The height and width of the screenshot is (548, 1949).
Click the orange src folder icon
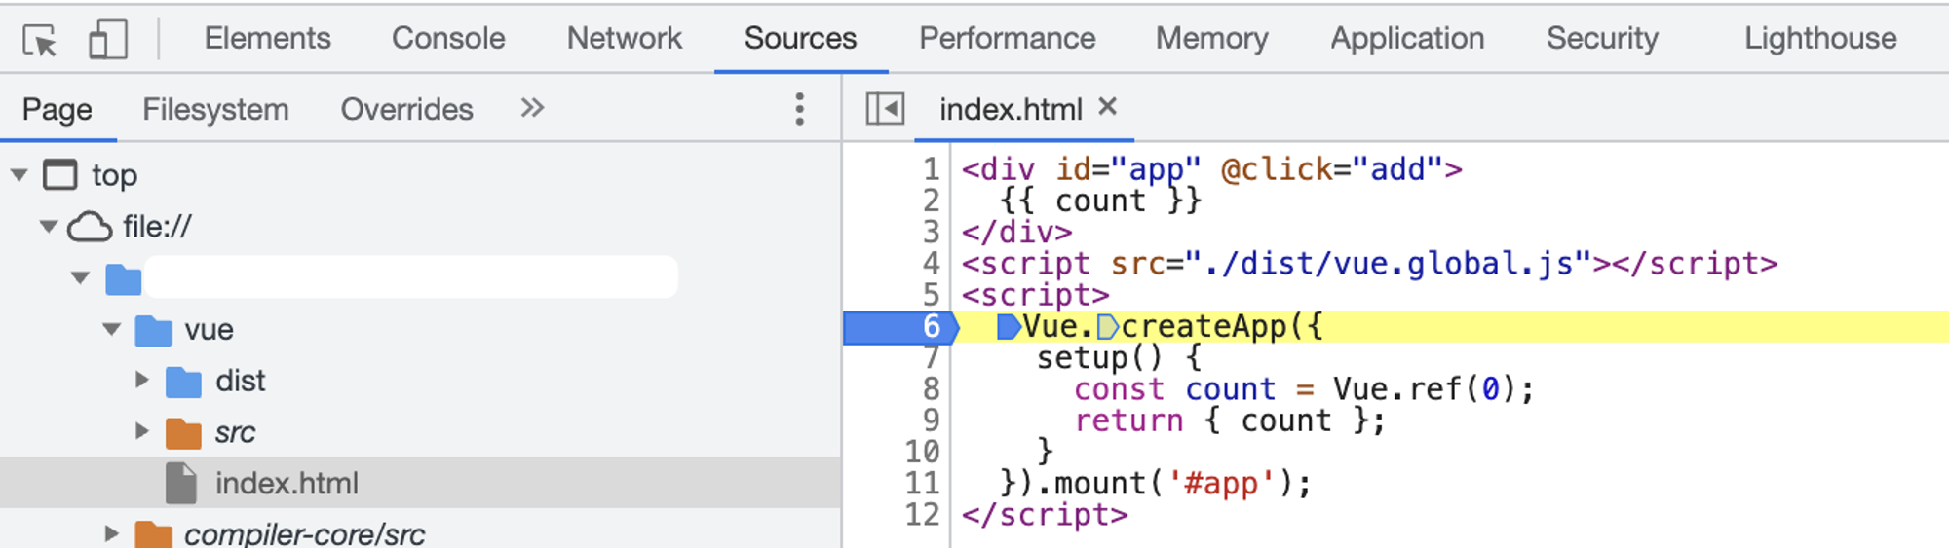[184, 433]
